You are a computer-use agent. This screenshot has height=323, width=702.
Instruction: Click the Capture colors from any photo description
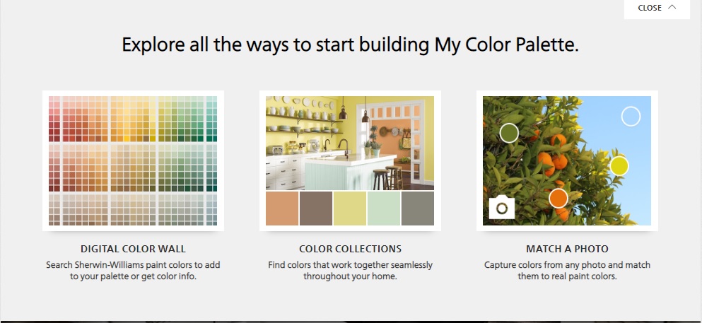(567, 271)
